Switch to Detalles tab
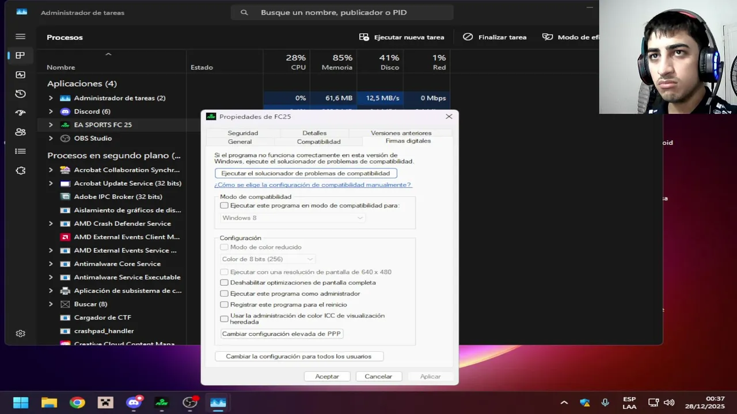The height and width of the screenshot is (414, 737). [314, 133]
